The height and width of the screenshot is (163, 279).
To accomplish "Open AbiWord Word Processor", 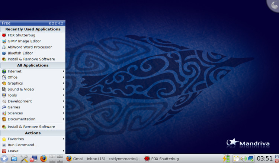I will 33,47.
